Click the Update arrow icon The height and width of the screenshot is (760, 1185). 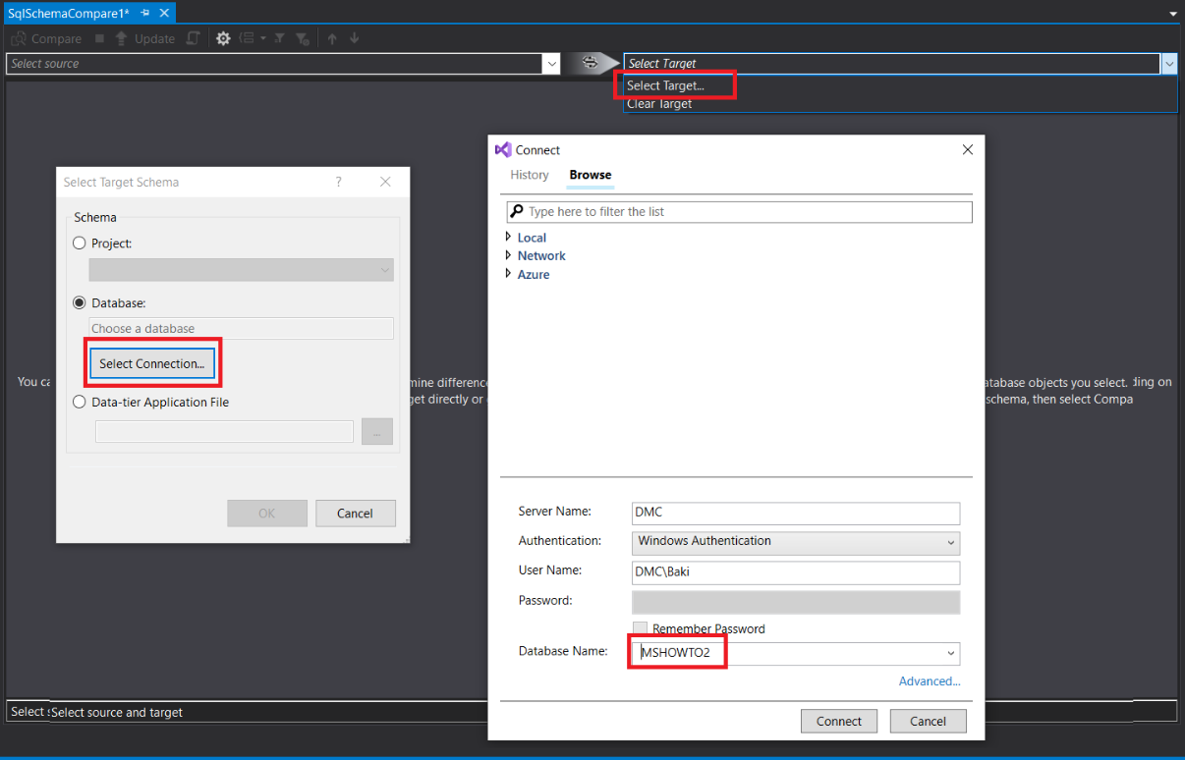(x=121, y=38)
